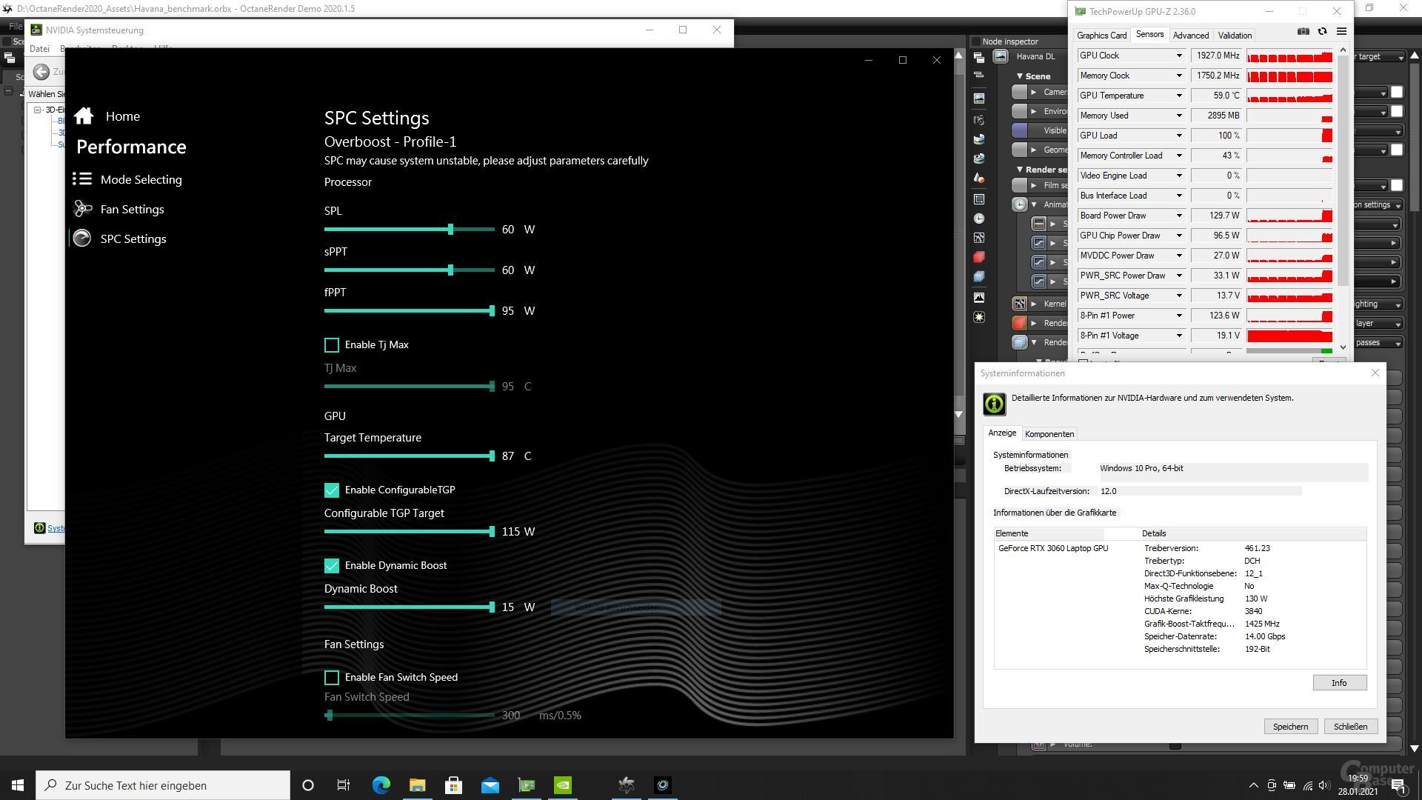The width and height of the screenshot is (1422, 800).
Task: Click the Speichern button
Action: tap(1290, 727)
